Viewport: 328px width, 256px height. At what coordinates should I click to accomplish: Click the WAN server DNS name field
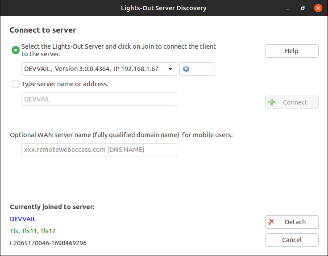point(99,150)
